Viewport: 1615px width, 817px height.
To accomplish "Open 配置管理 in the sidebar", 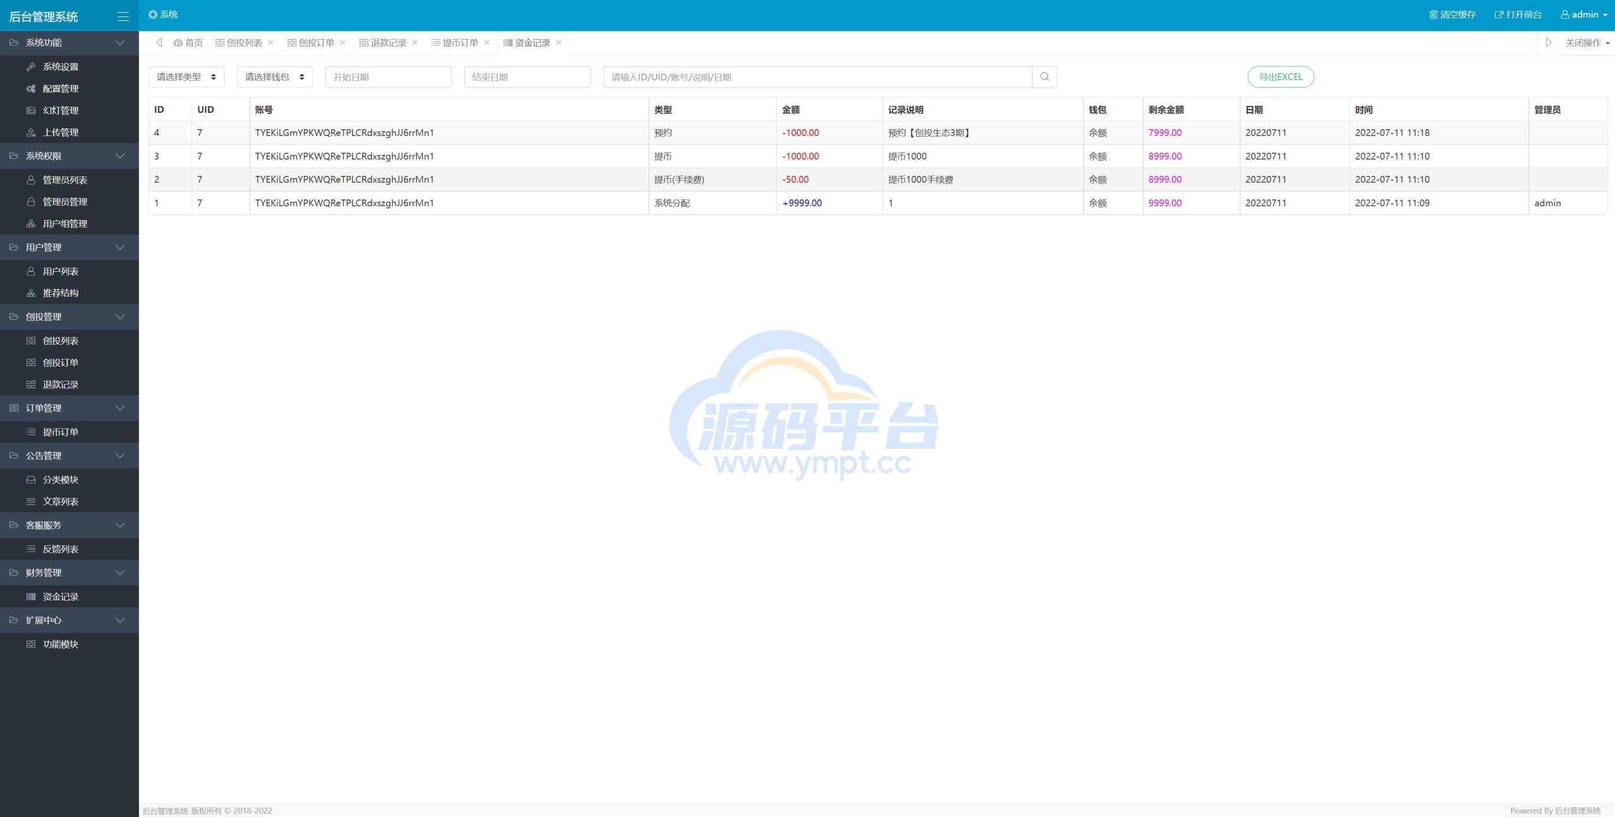I will point(69,89).
